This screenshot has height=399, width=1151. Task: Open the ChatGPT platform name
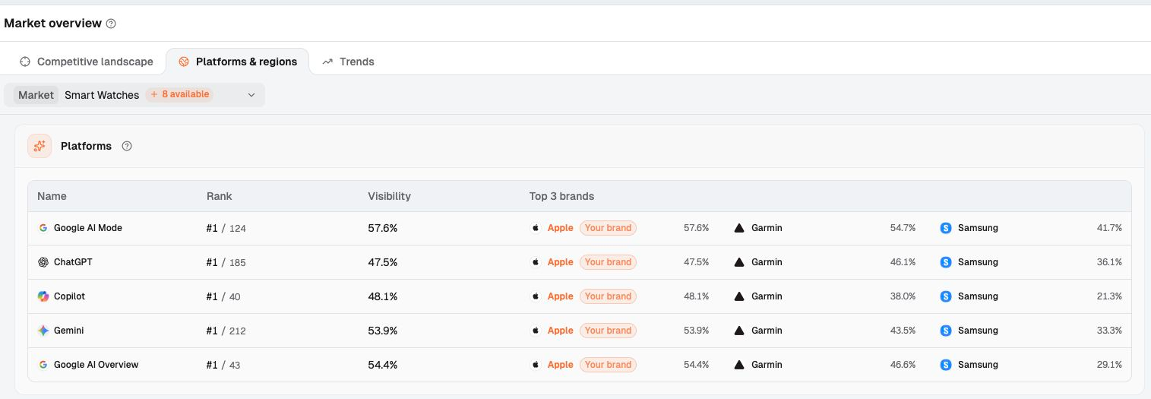pyautogui.click(x=73, y=262)
